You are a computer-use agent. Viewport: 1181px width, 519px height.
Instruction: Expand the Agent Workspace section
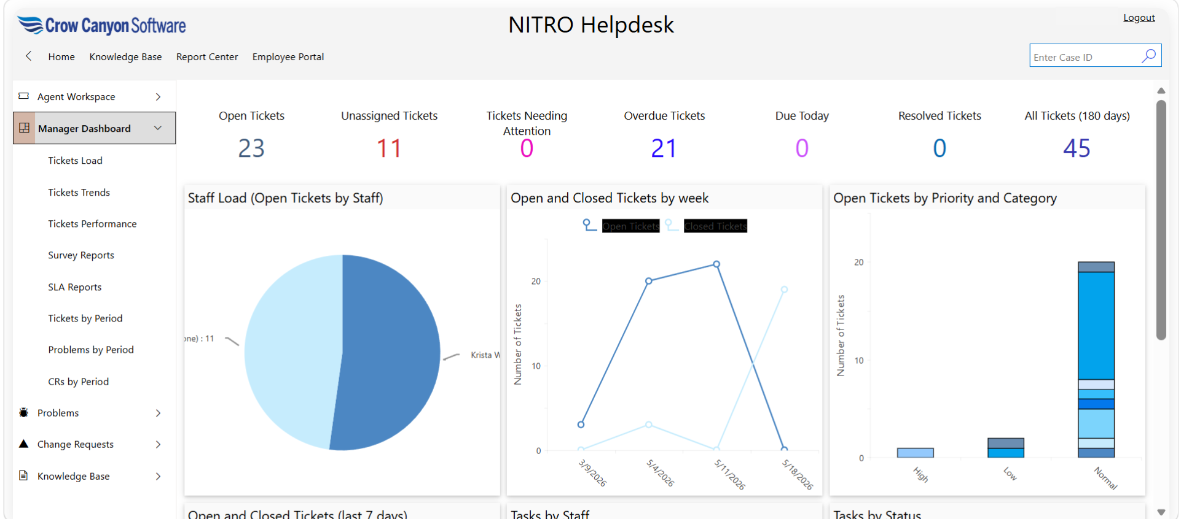coord(158,96)
